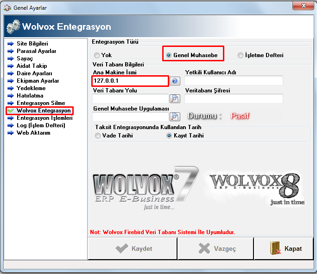This screenshot has height=274, width=317.
Task: Click help icon next to Ana Makine İsmi
Action: click(175, 81)
